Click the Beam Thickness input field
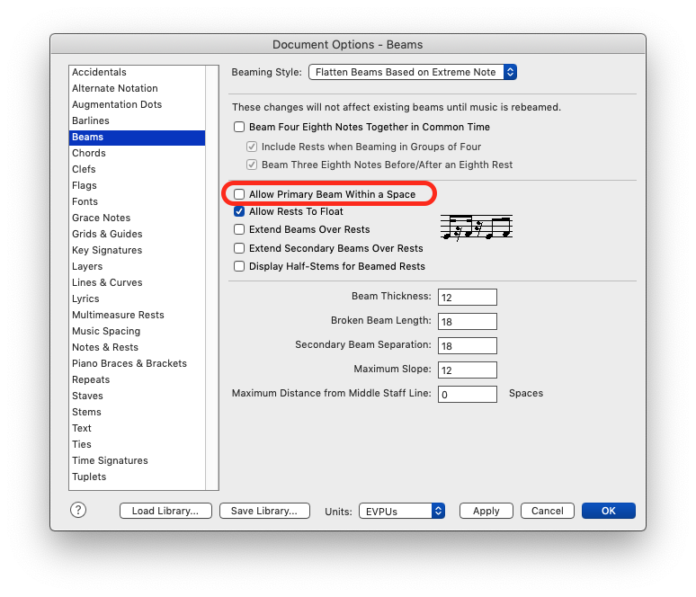Screen dimensions: 696x597 click(x=468, y=297)
